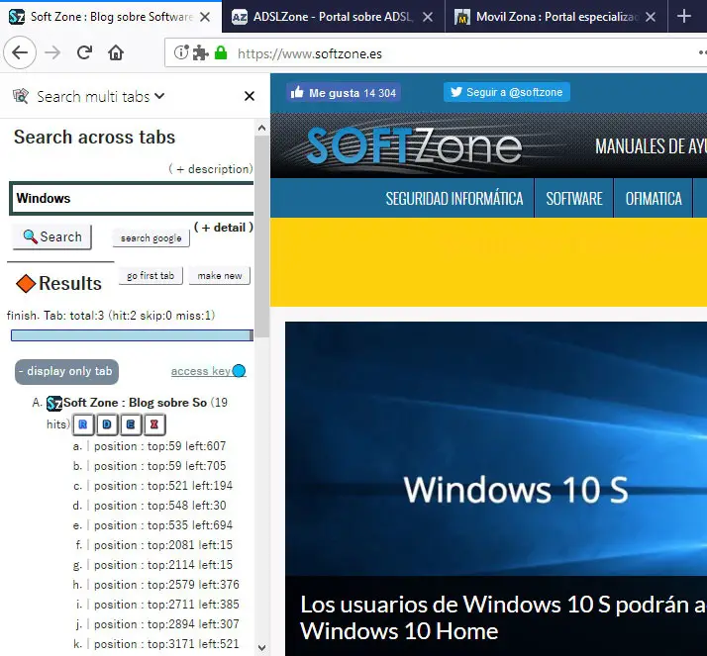Click the finish Tab total:3 status text
707x656 pixels.
[x=111, y=316]
